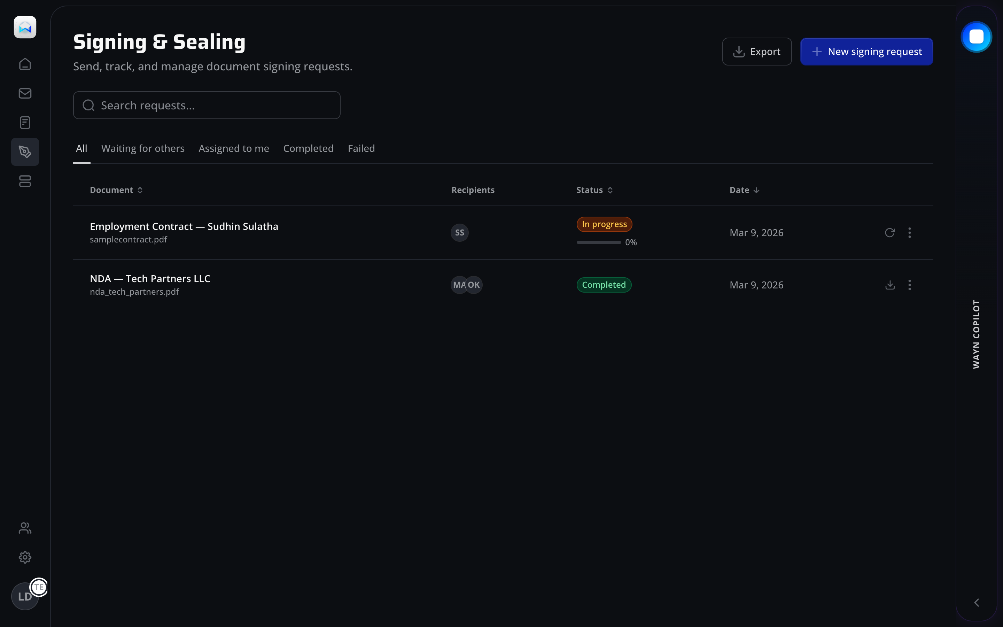Image resolution: width=1003 pixels, height=627 pixels.
Task: Open the Settings gear icon
Action: click(25, 557)
